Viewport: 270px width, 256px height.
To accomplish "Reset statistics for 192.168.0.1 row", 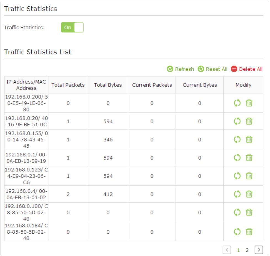I will pos(237,158).
